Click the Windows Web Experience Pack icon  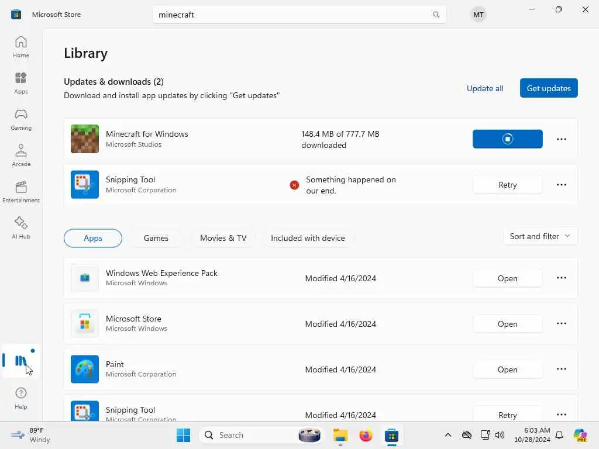(85, 278)
